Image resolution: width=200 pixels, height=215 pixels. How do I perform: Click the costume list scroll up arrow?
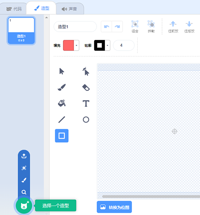(47, 17)
